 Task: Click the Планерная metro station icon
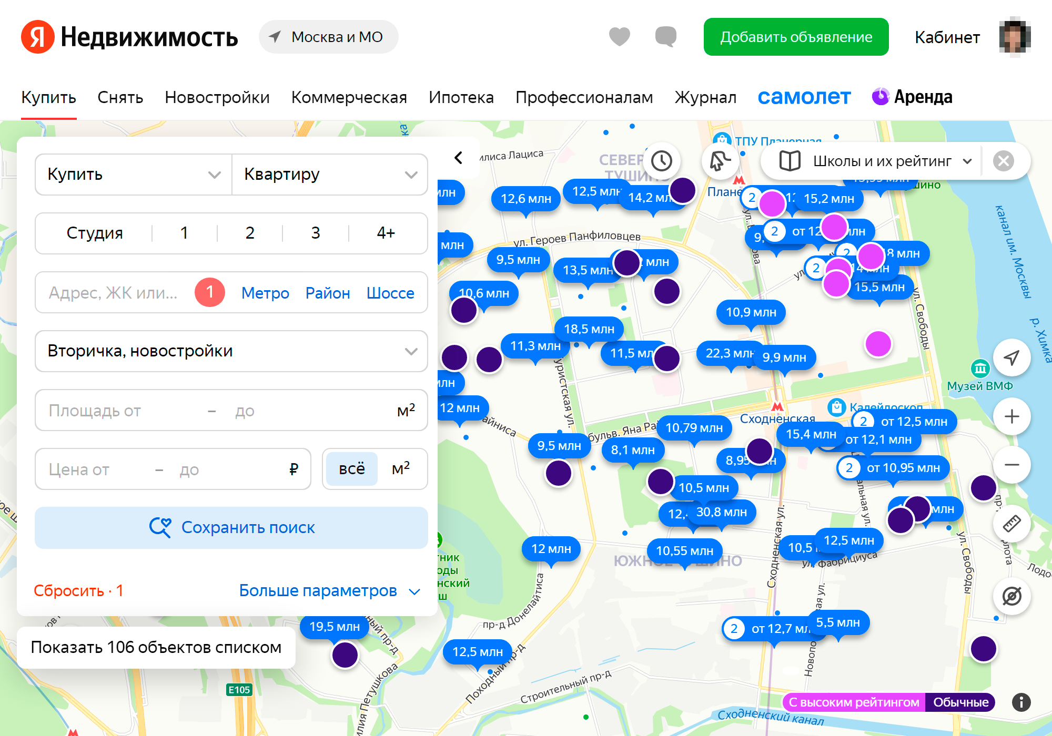coord(739,180)
